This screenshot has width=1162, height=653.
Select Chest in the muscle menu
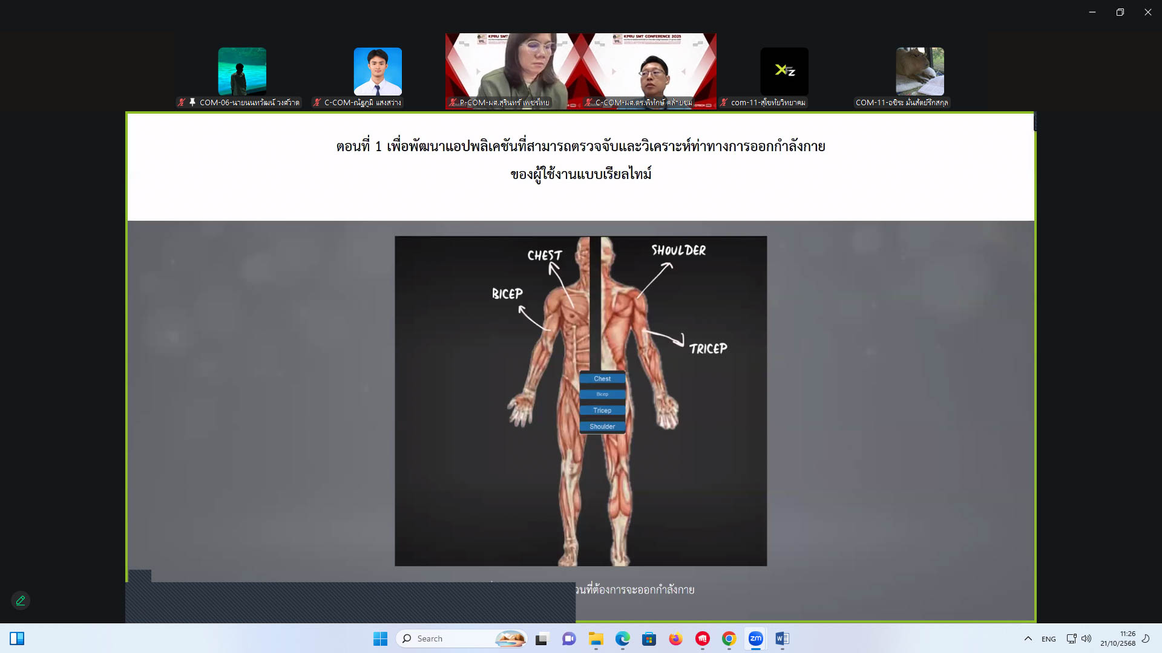point(602,378)
